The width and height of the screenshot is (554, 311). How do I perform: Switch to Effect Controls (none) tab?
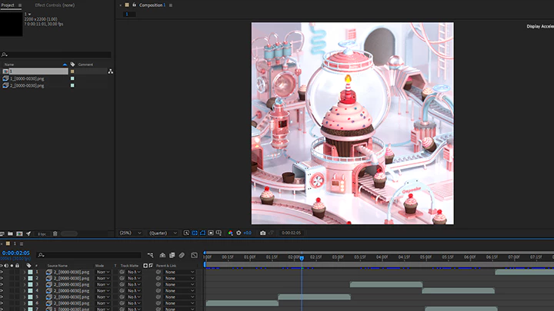coord(55,5)
